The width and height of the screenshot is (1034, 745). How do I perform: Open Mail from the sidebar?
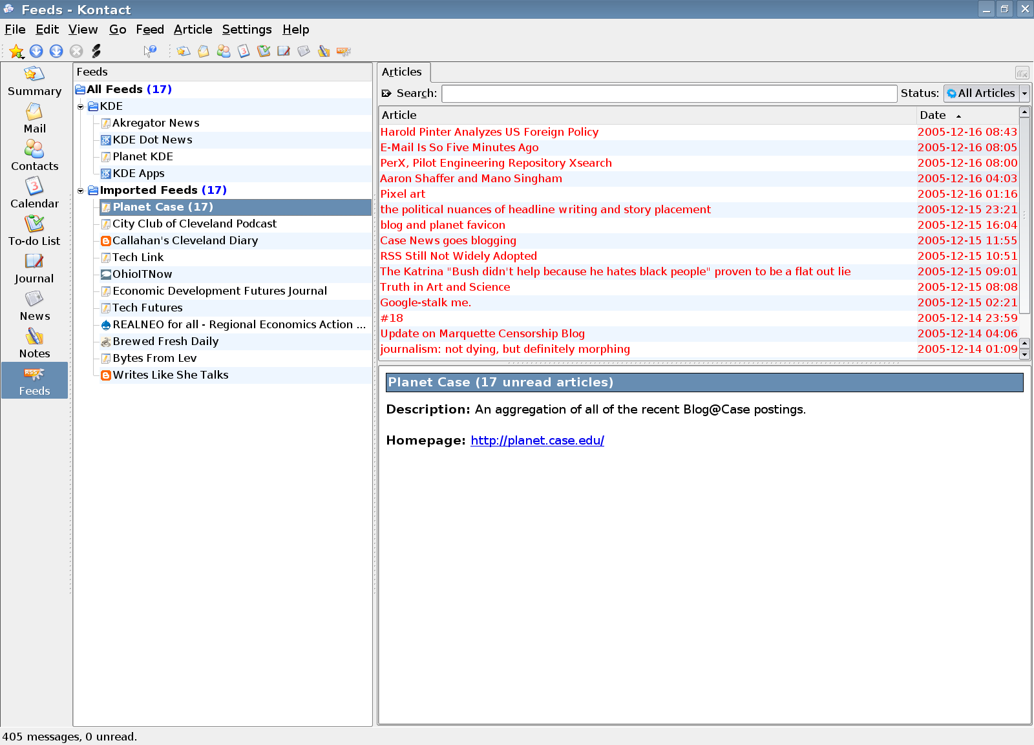click(x=34, y=119)
